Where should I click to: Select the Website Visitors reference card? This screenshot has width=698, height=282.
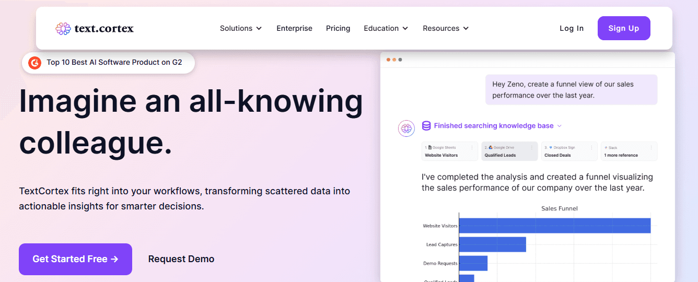450,151
